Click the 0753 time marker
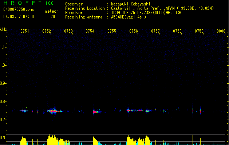 [x=68, y=31]
